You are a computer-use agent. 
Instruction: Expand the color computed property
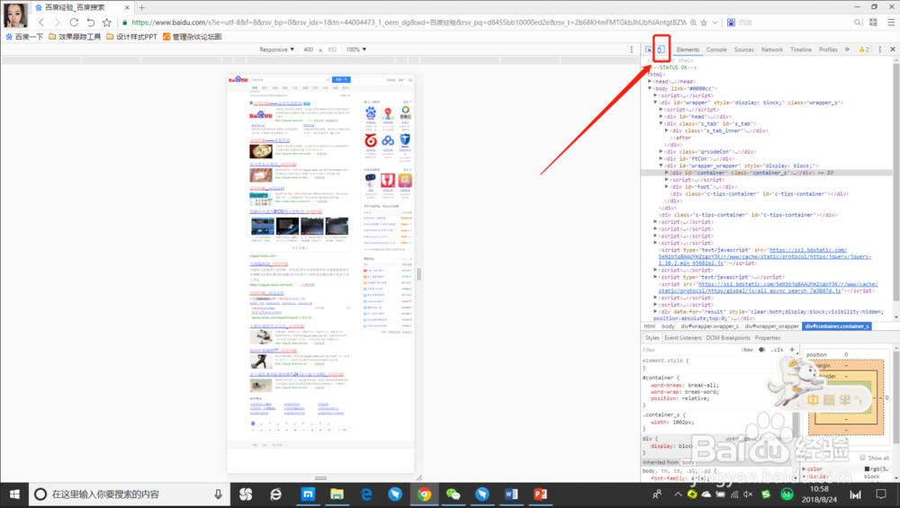(x=804, y=469)
